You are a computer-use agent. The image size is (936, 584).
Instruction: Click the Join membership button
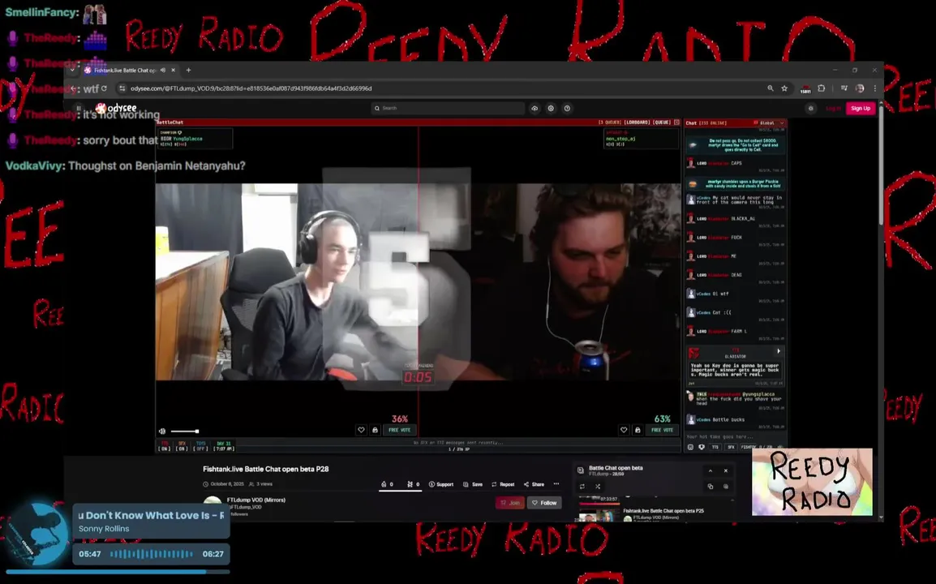pos(510,503)
